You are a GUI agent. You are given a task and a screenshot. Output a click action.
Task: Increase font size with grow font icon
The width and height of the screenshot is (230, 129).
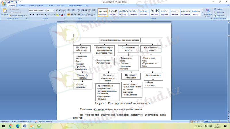click(56, 10)
